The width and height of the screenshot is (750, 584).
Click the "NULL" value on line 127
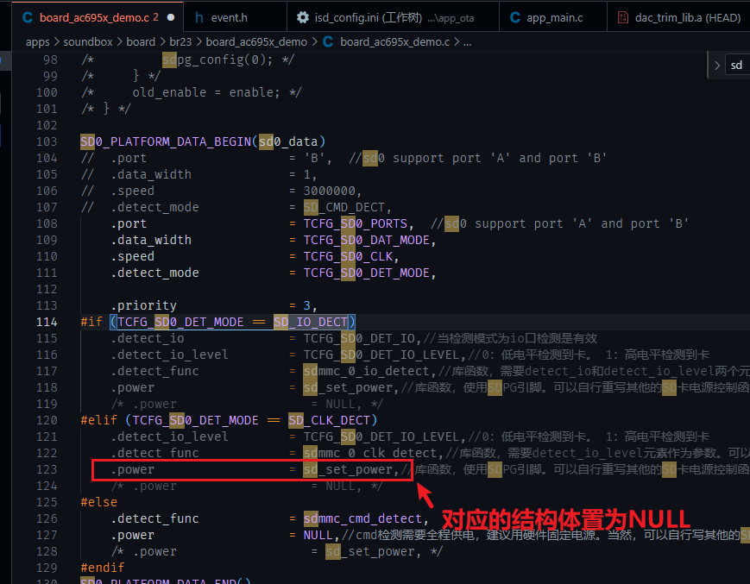coord(318,535)
